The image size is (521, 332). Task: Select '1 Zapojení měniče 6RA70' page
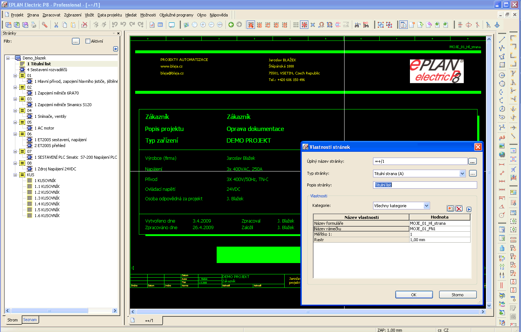[x=57, y=93]
